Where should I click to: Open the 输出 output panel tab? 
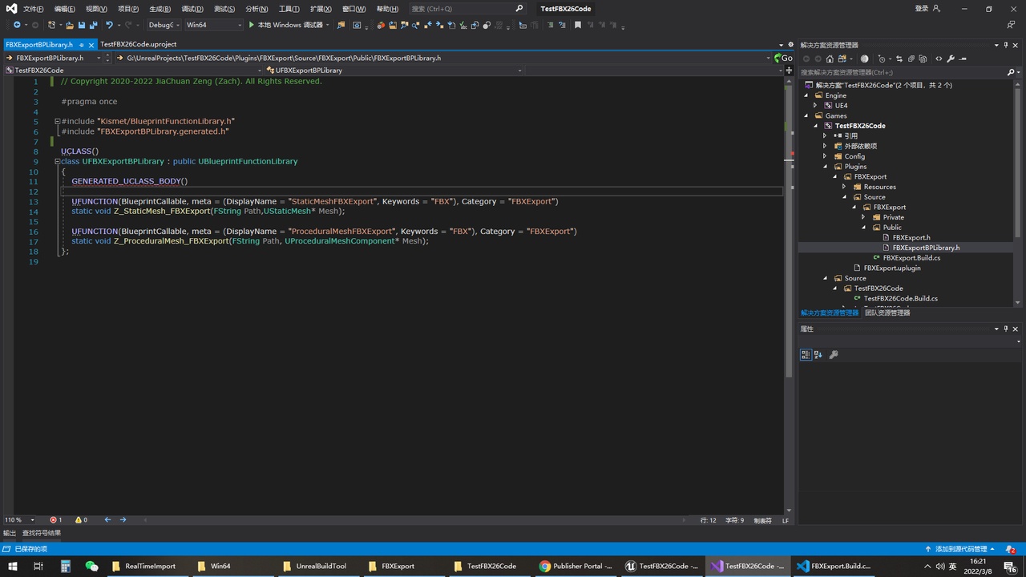10,533
